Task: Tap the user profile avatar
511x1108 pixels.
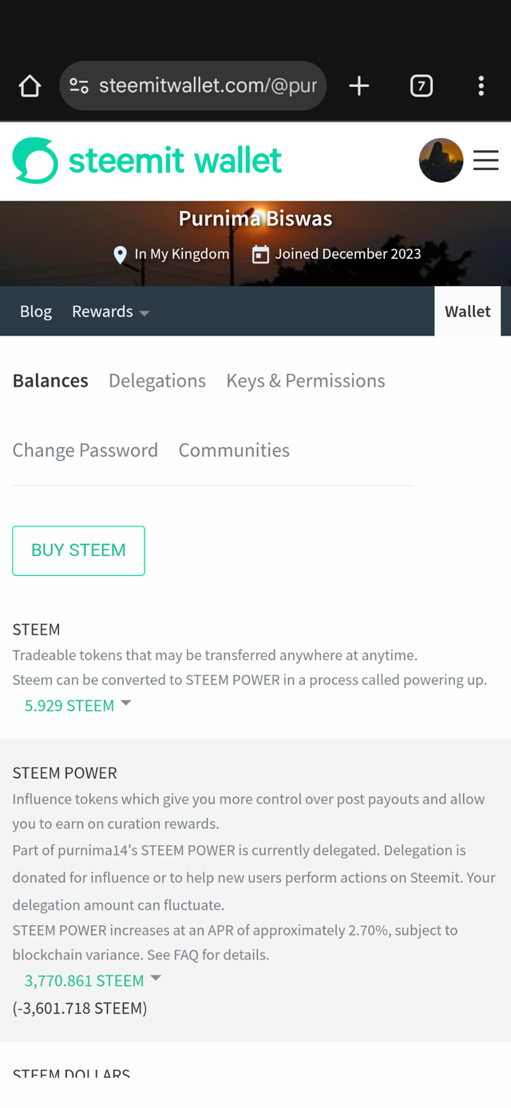Action: tap(441, 161)
